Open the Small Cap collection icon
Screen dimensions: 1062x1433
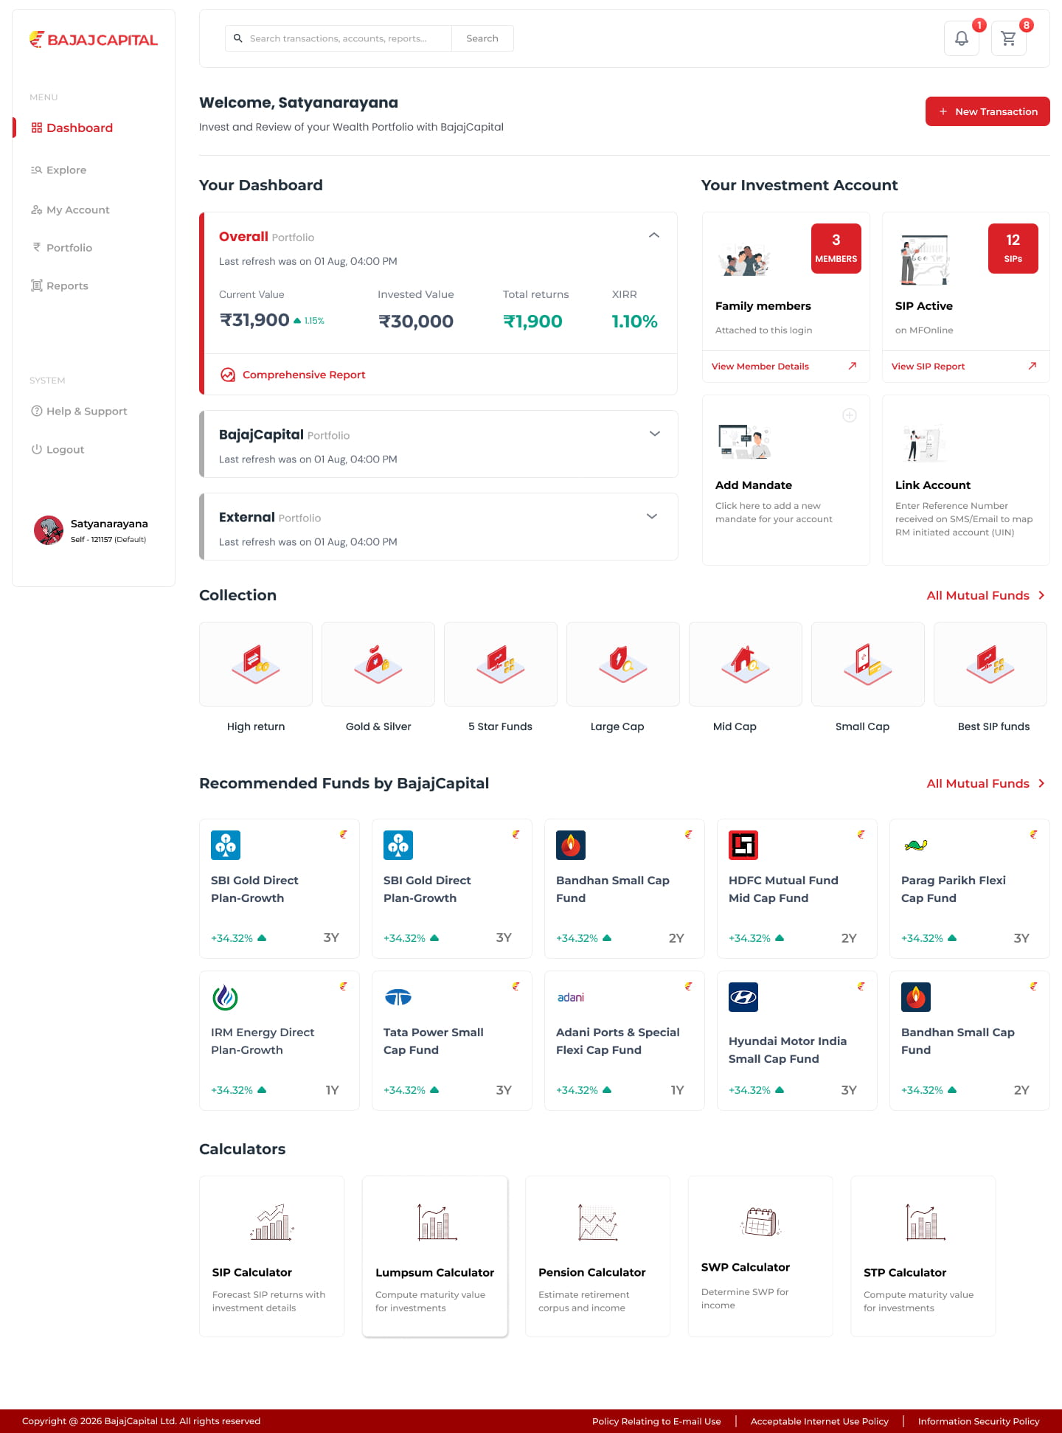(x=868, y=664)
